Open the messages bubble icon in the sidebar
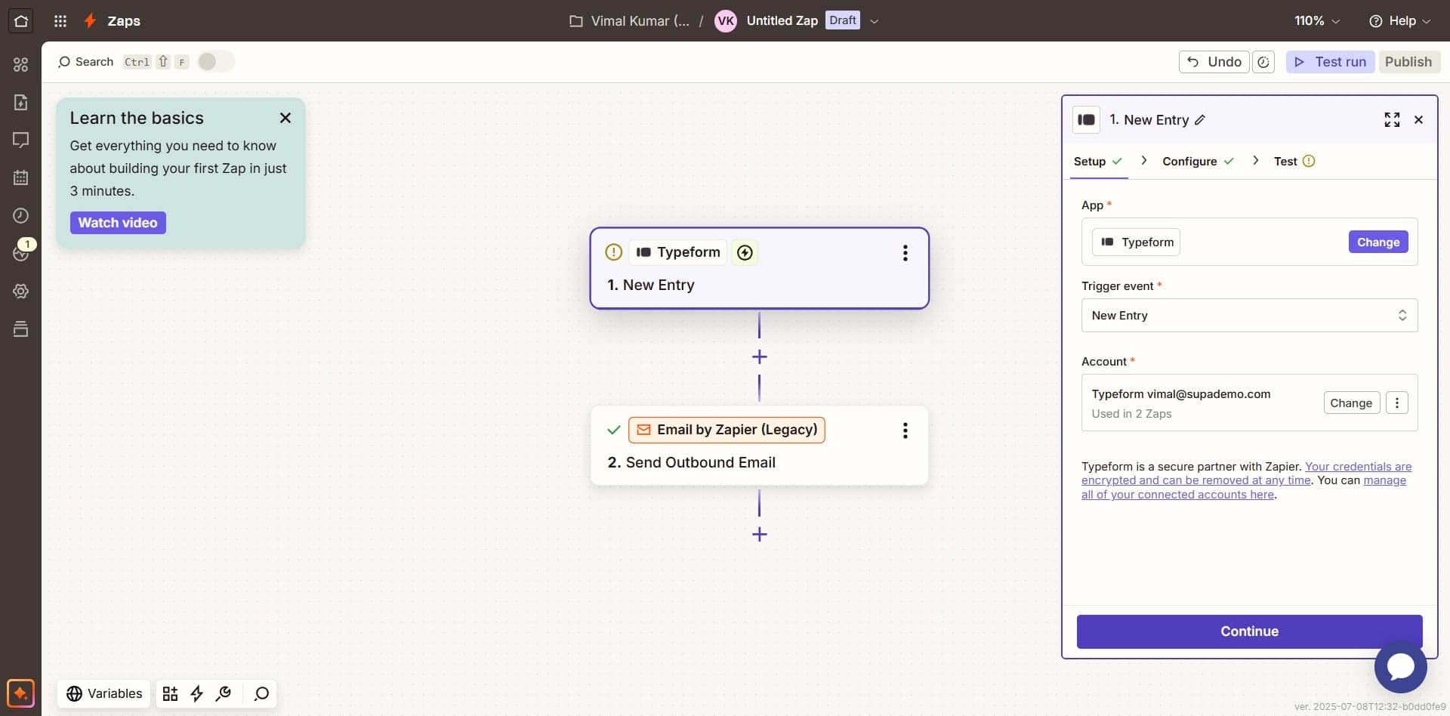Image resolution: width=1450 pixels, height=716 pixels. 20,140
